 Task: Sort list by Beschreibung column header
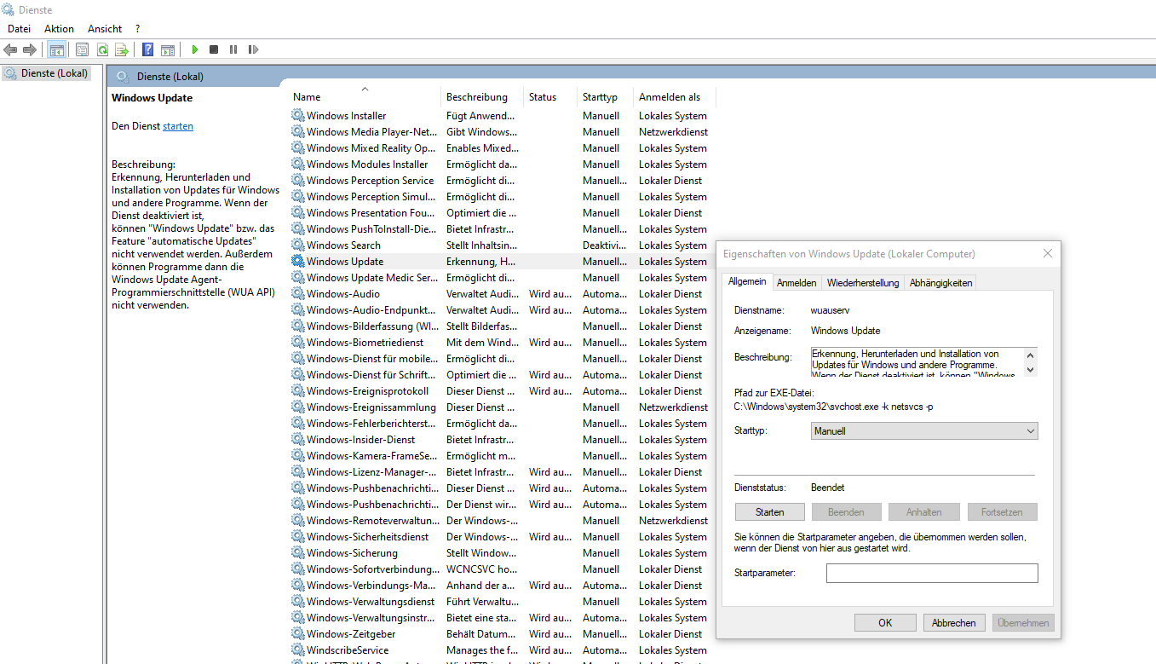click(482, 96)
